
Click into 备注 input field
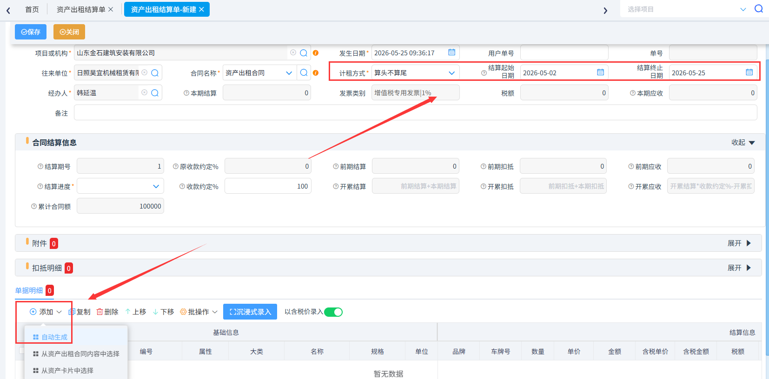tap(415, 113)
